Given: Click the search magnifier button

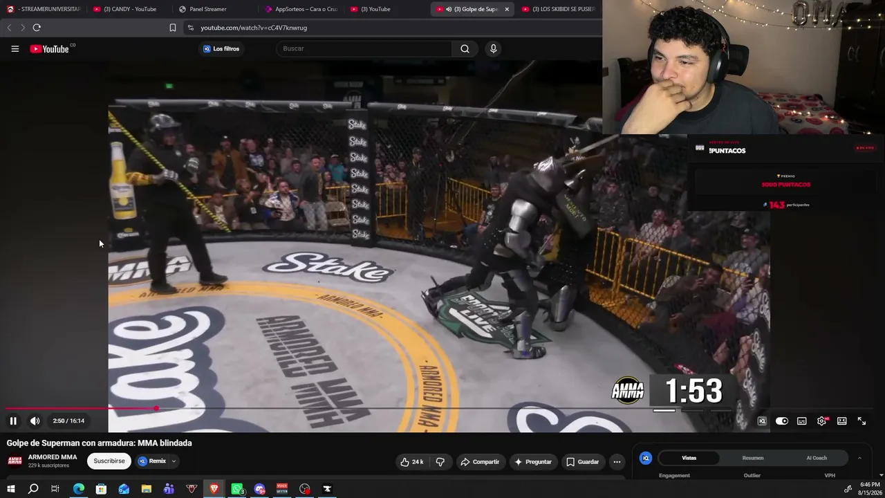Looking at the screenshot, I should tap(465, 48).
